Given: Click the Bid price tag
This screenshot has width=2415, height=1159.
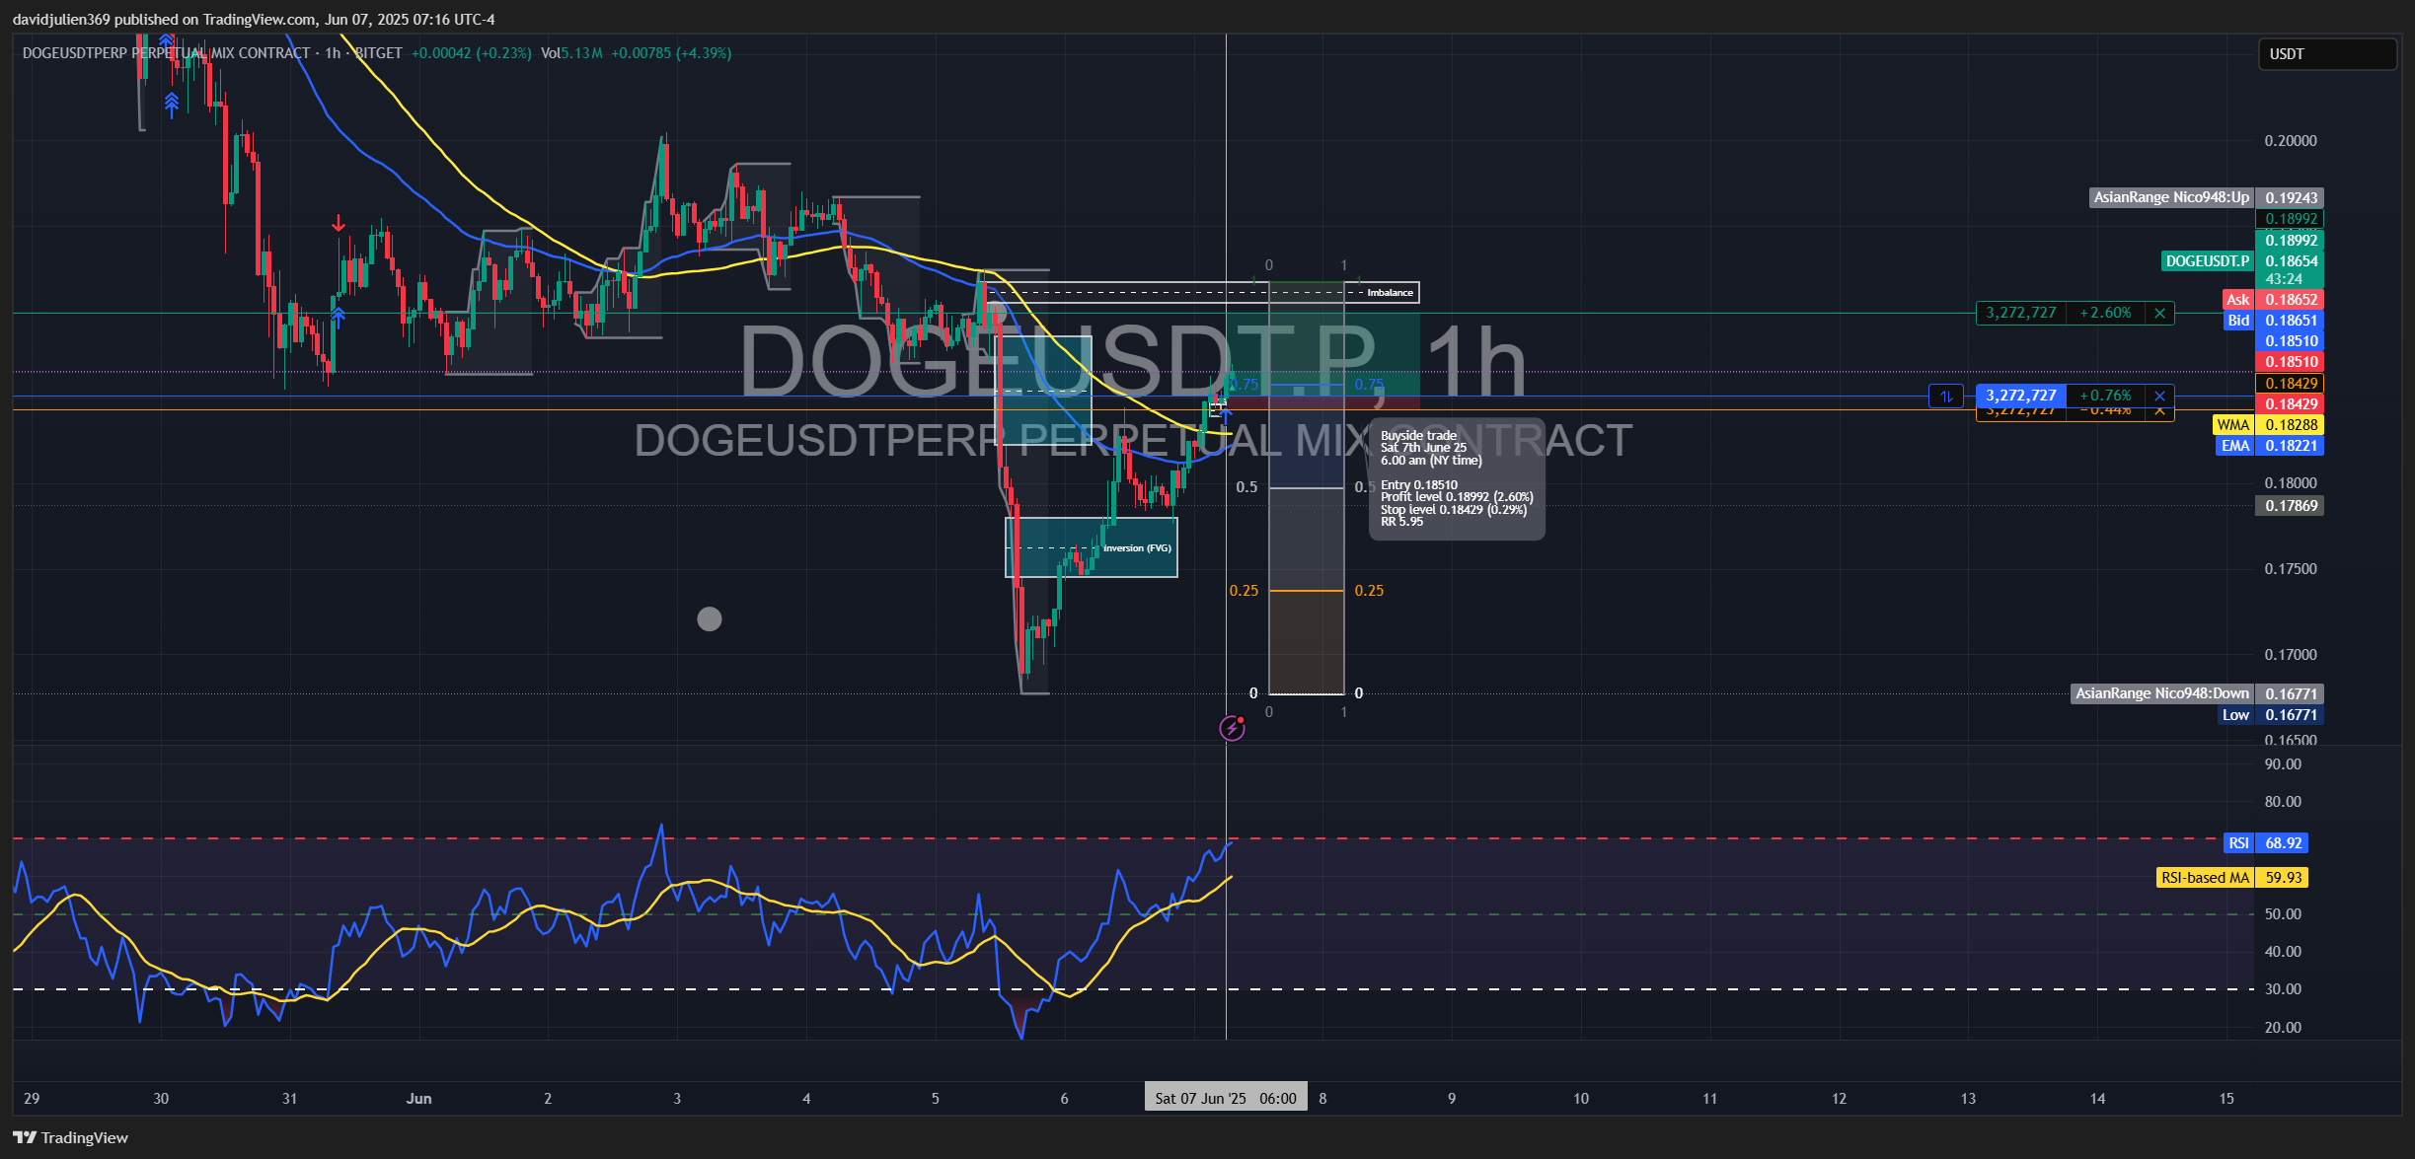Looking at the screenshot, I should [2238, 321].
